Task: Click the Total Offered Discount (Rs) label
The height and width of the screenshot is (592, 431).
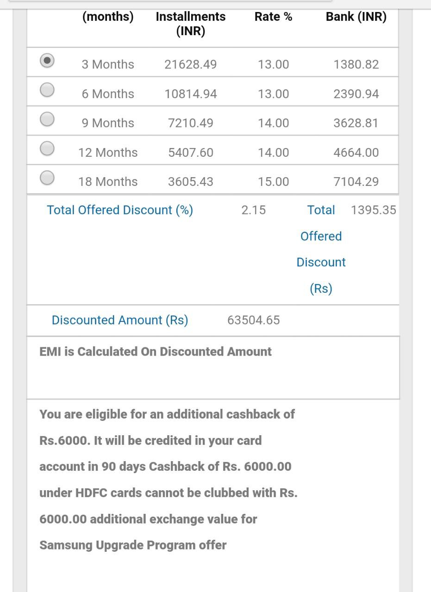Action: tap(321, 249)
